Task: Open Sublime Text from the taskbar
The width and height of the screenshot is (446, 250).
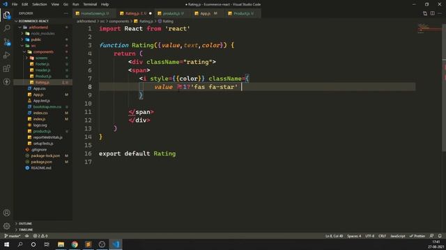Action: [89, 244]
